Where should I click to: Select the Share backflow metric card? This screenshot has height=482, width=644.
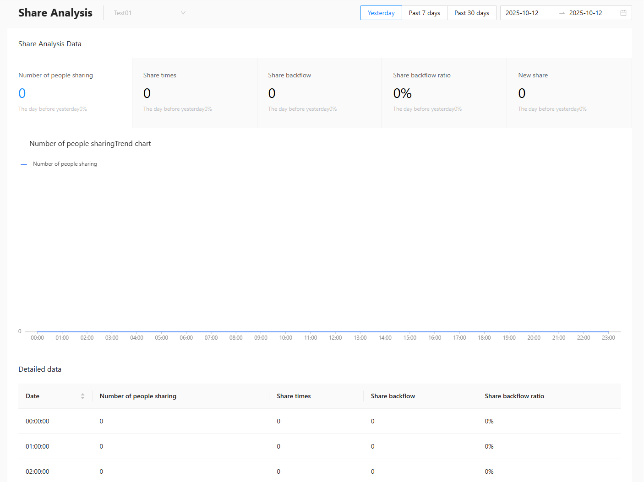(x=319, y=93)
